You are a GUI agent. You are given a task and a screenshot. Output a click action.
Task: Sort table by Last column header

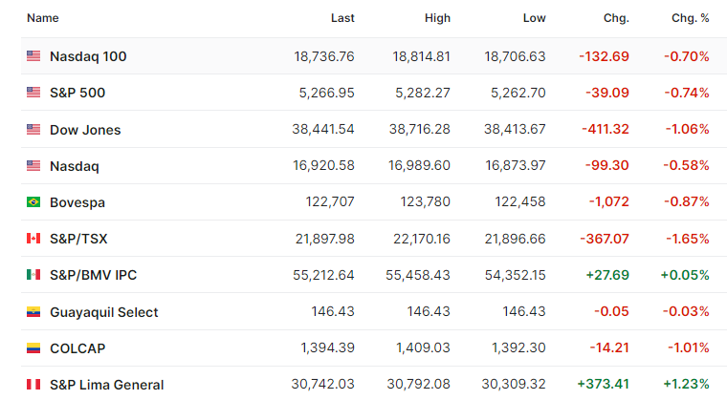pos(342,18)
